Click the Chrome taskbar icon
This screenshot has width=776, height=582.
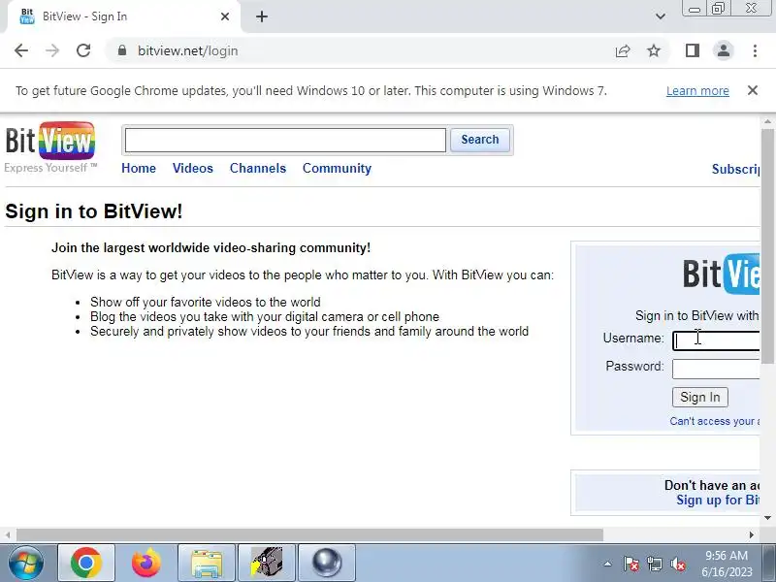click(86, 563)
